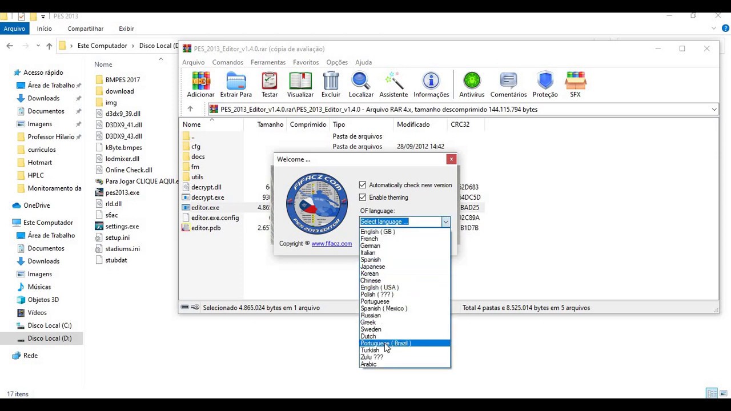Open the Quick Access Toolbar dropdown arrow
Image resolution: width=731 pixels, height=411 pixels.
43,16
